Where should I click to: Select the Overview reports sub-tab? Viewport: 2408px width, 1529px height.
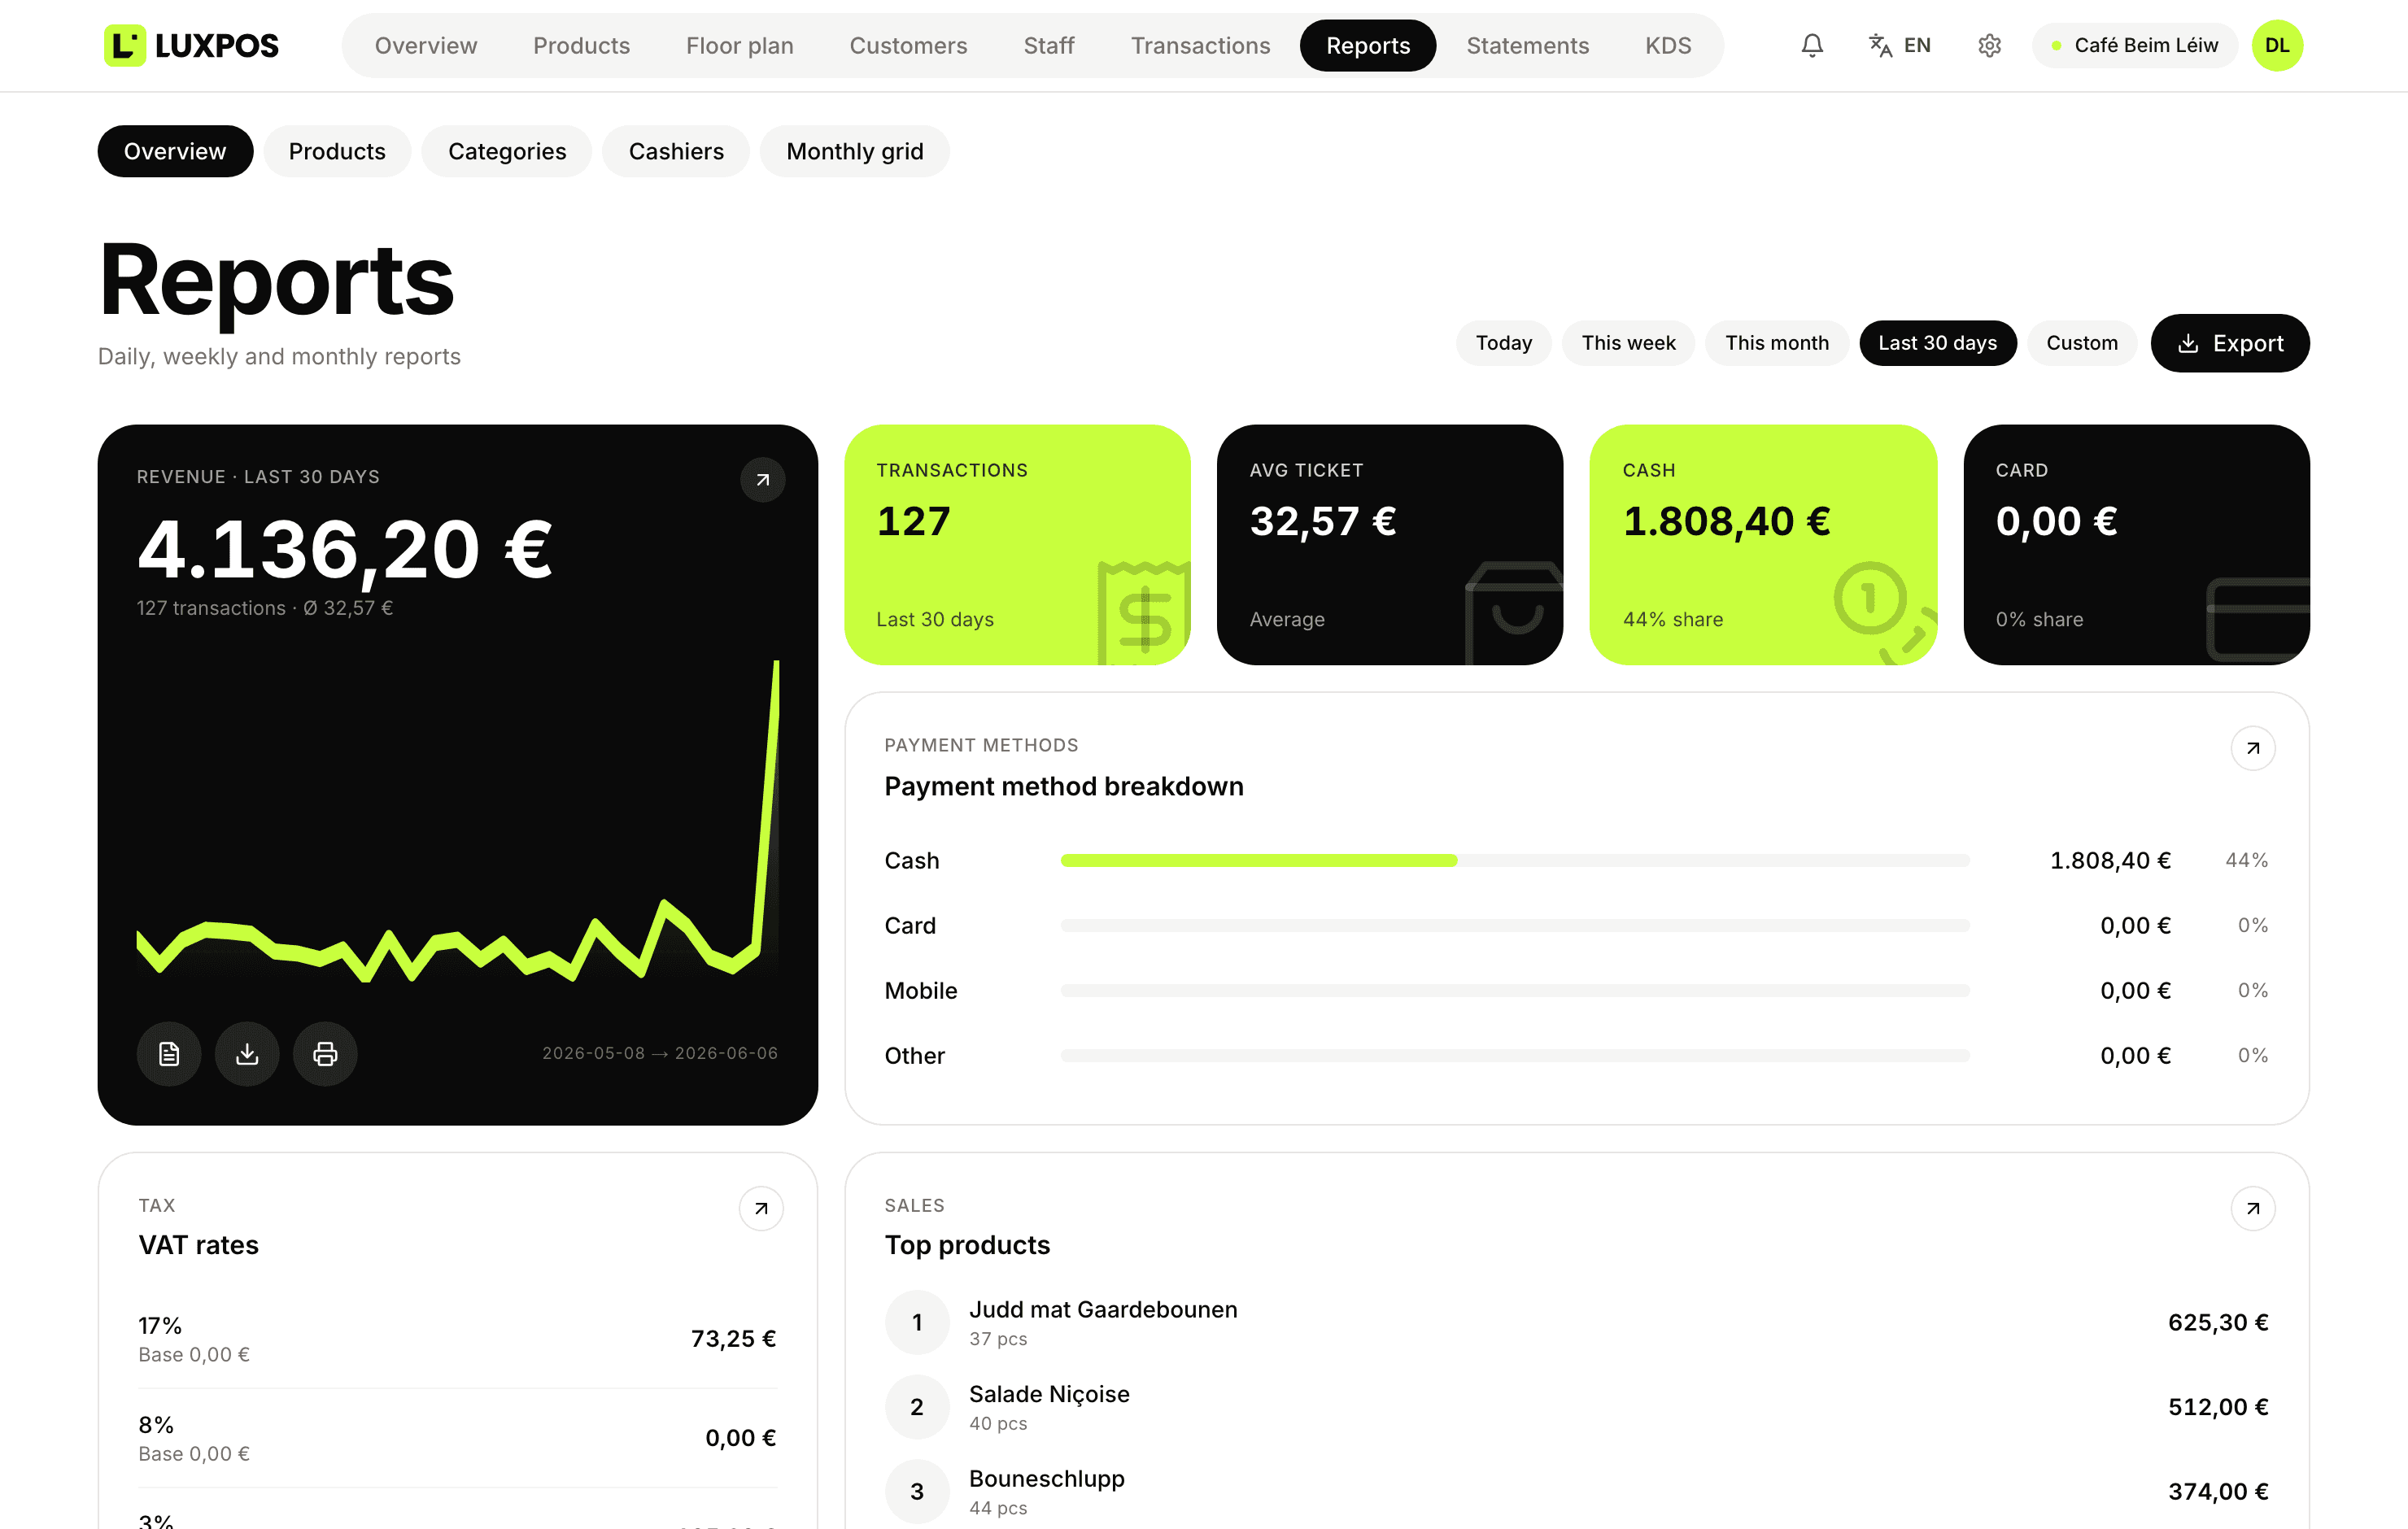[175, 151]
